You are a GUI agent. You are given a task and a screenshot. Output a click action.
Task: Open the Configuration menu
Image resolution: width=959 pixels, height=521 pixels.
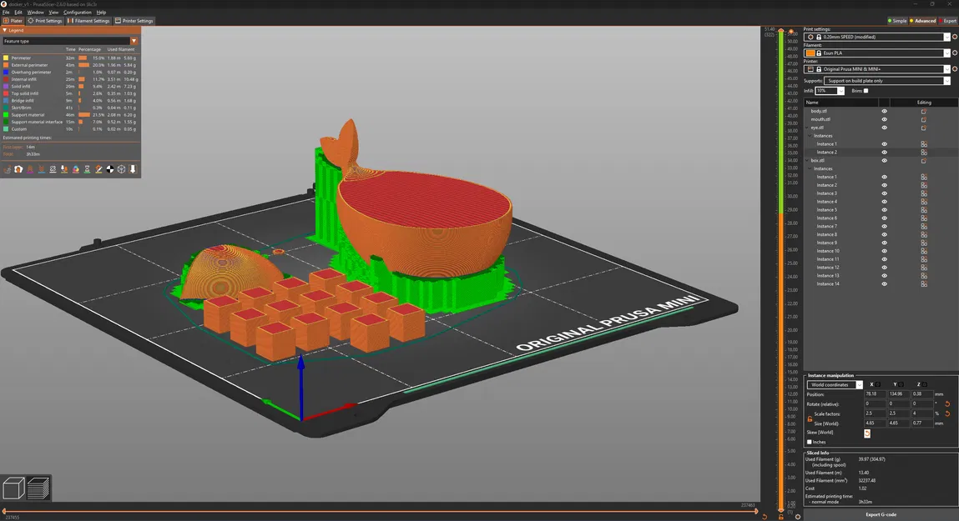pos(77,12)
